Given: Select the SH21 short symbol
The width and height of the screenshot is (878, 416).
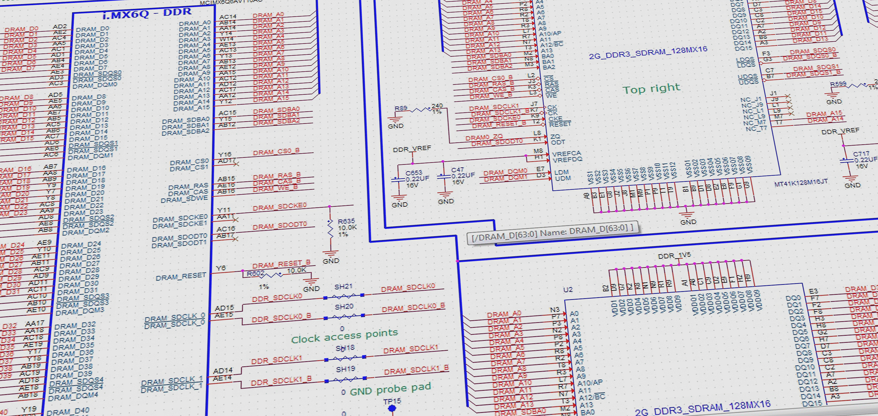Looking at the screenshot, I should click(344, 296).
